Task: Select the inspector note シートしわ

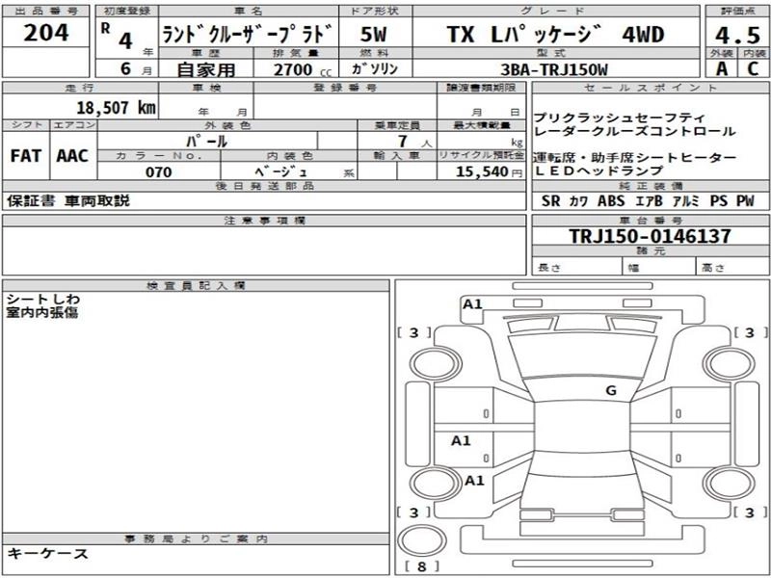Action: 43,299
